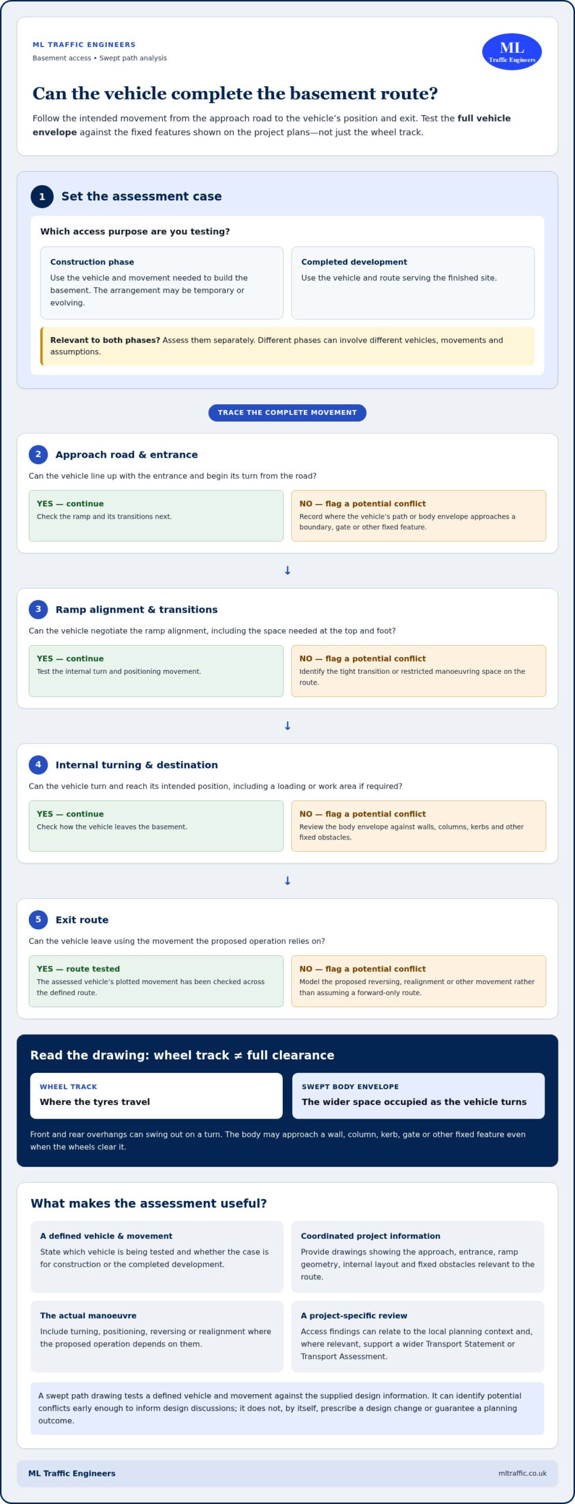
Task: Click the step 4 circle badge
Action: pyautogui.click(x=38, y=764)
